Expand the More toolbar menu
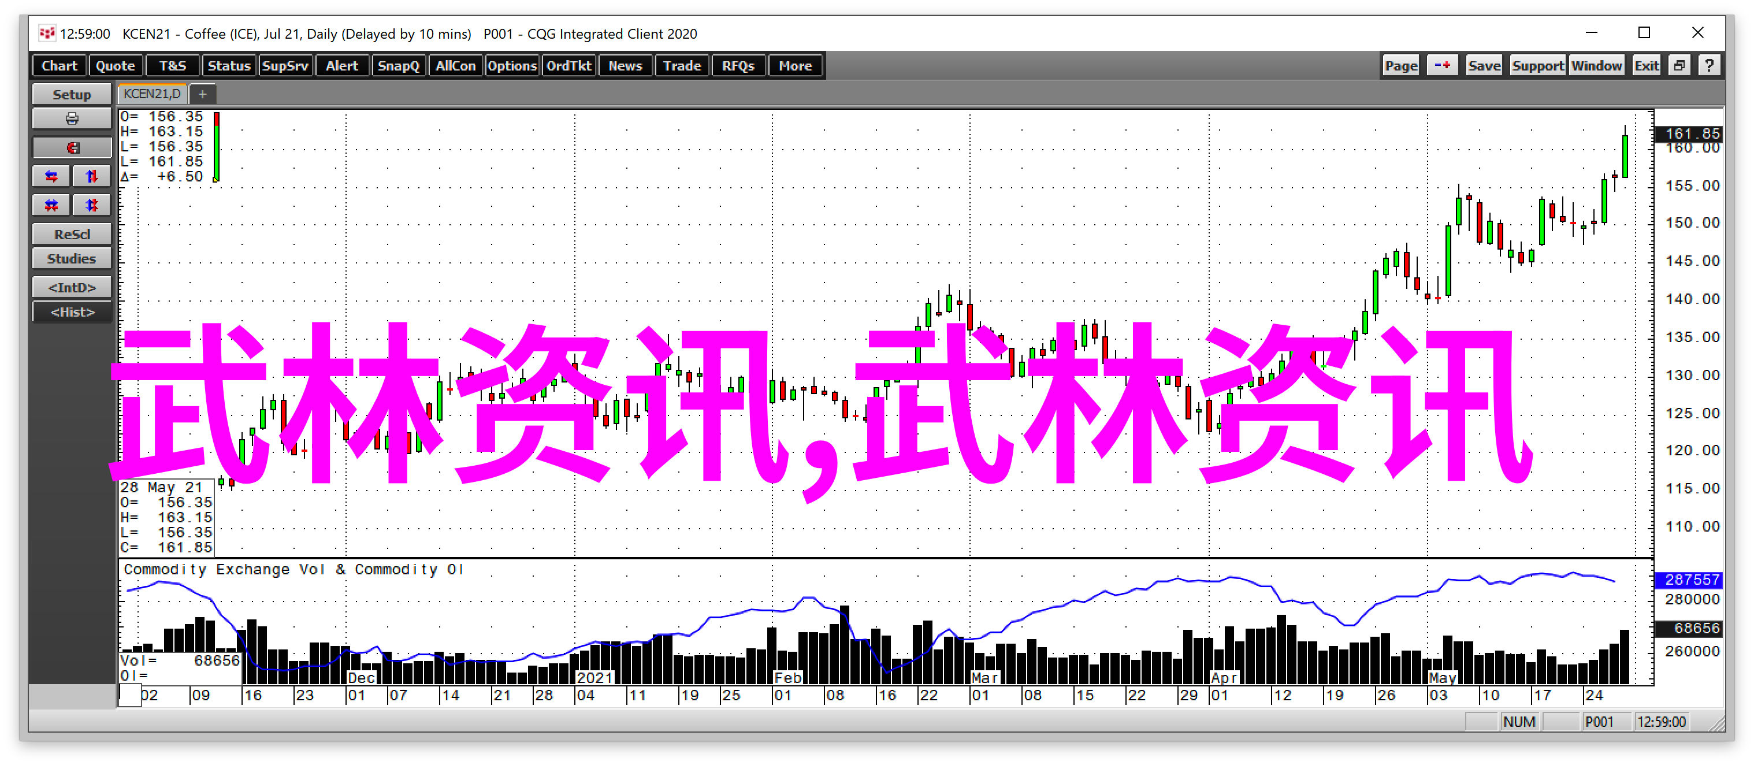The width and height of the screenshot is (1754, 765). click(x=796, y=66)
